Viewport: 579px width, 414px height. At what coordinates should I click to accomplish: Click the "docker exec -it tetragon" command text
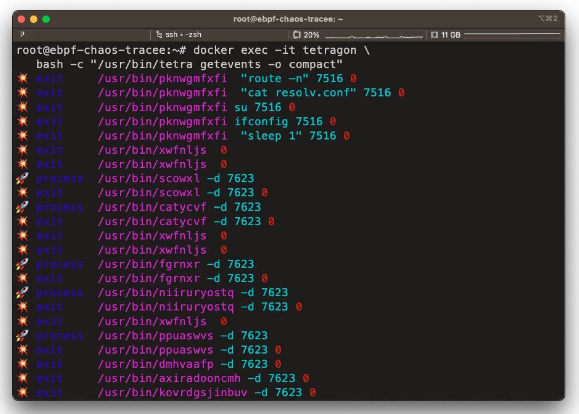coord(275,50)
